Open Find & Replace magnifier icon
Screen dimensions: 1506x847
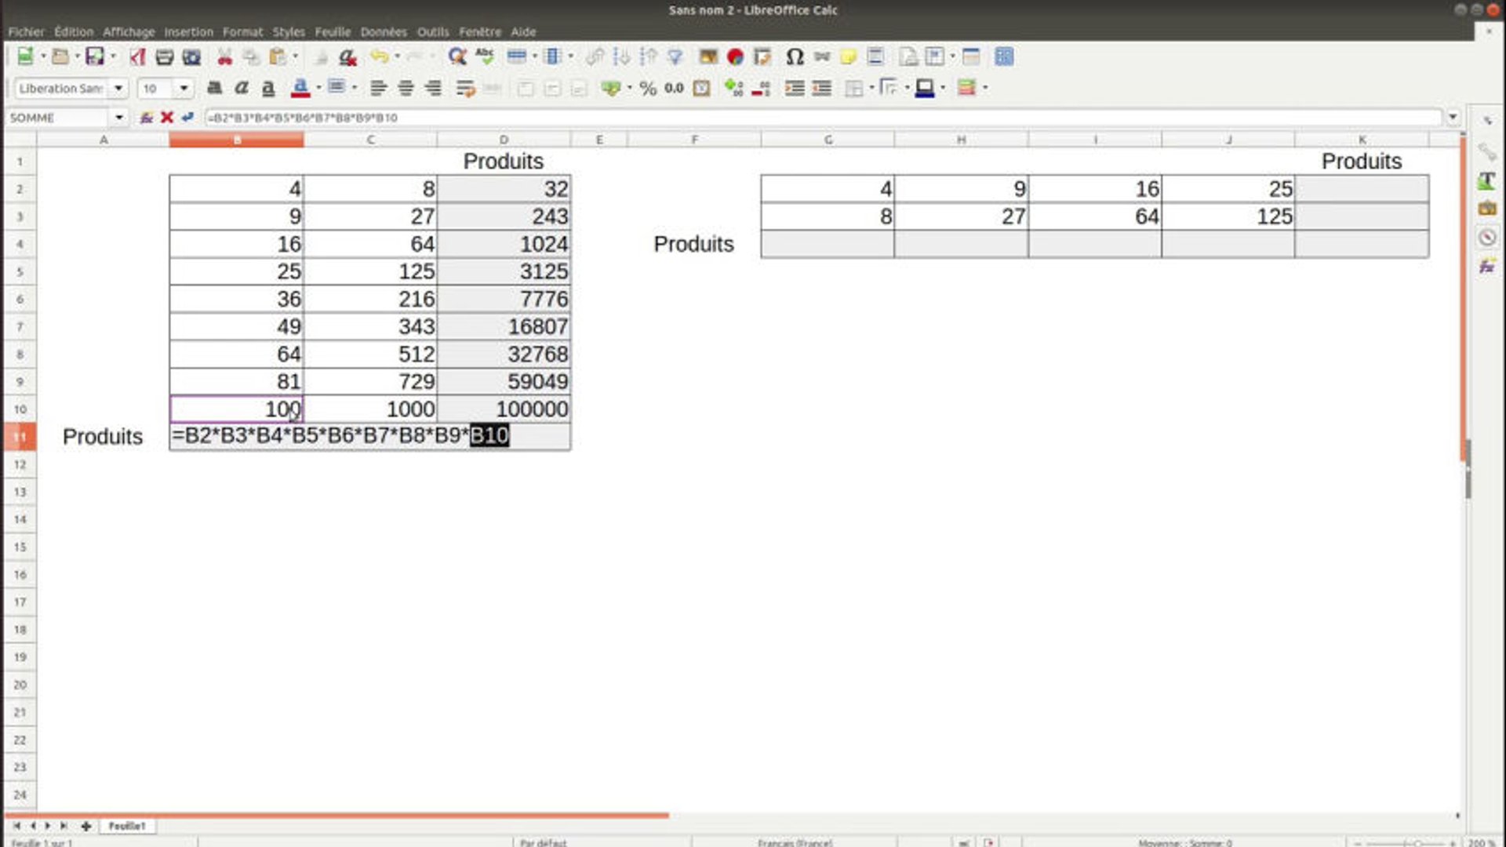[x=457, y=56]
